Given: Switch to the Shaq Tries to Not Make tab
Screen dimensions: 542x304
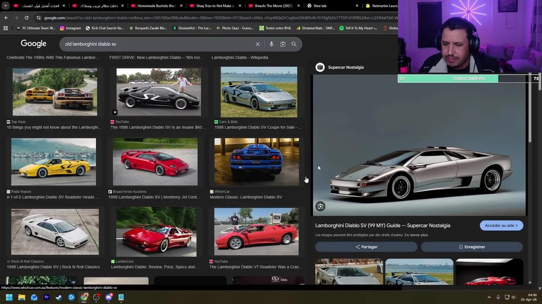Looking at the screenshot, I should point(215,6).
